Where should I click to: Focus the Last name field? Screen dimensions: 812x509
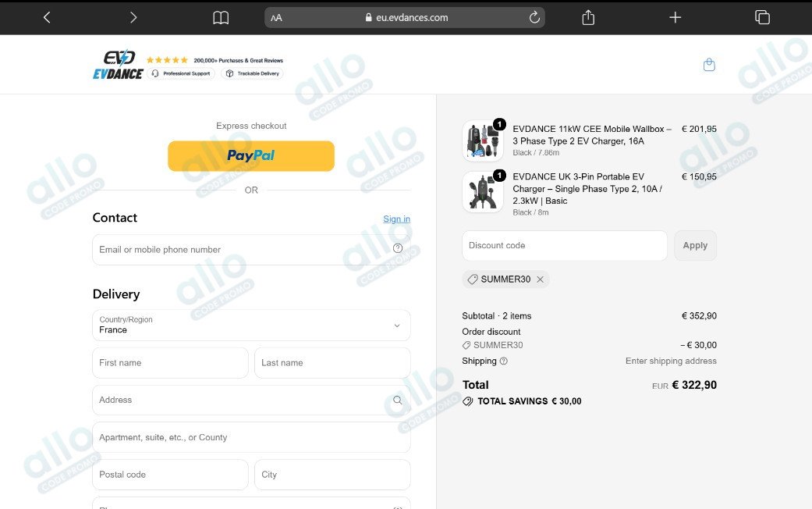click(332, 363)
